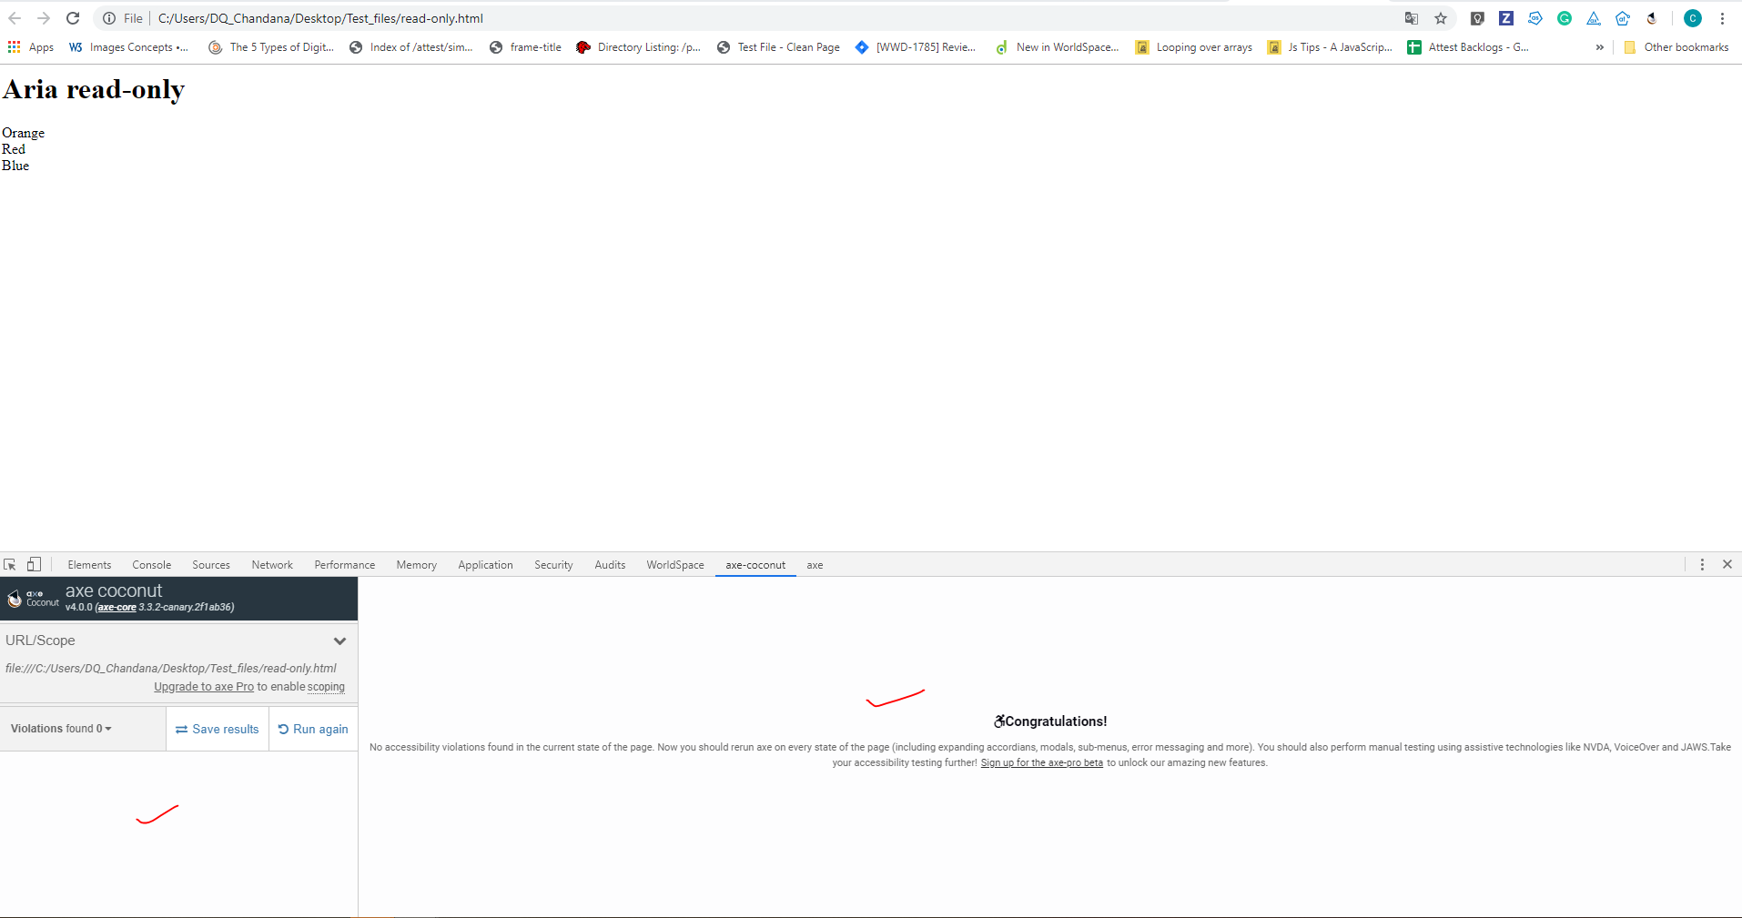Click the Sign up for axe-pro beta link

pos(1040,762)
